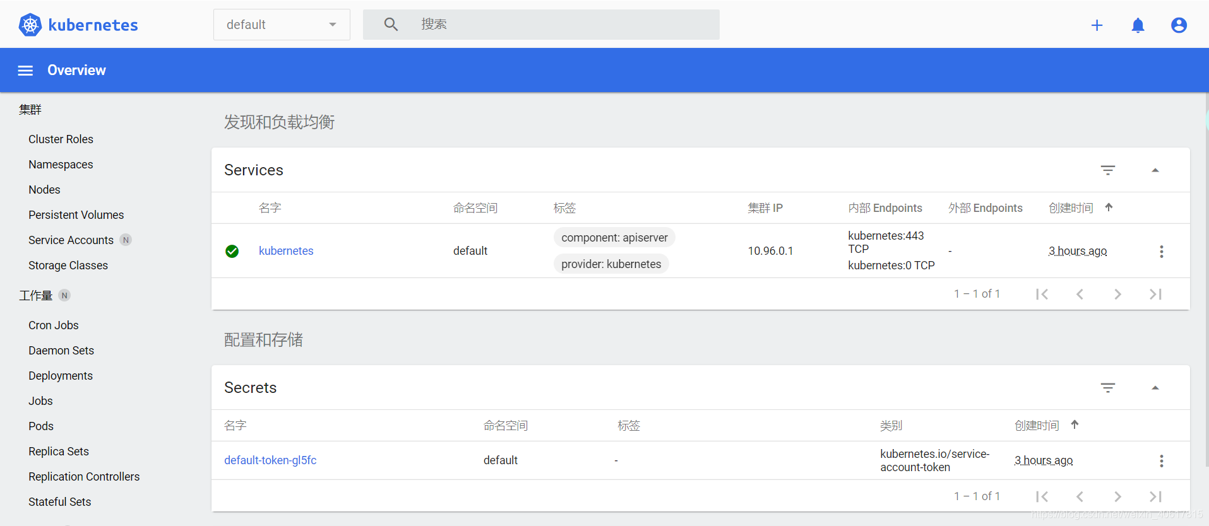Open the default namespace dropdown
Screen dimensions: 1209x526
(282, 25)
